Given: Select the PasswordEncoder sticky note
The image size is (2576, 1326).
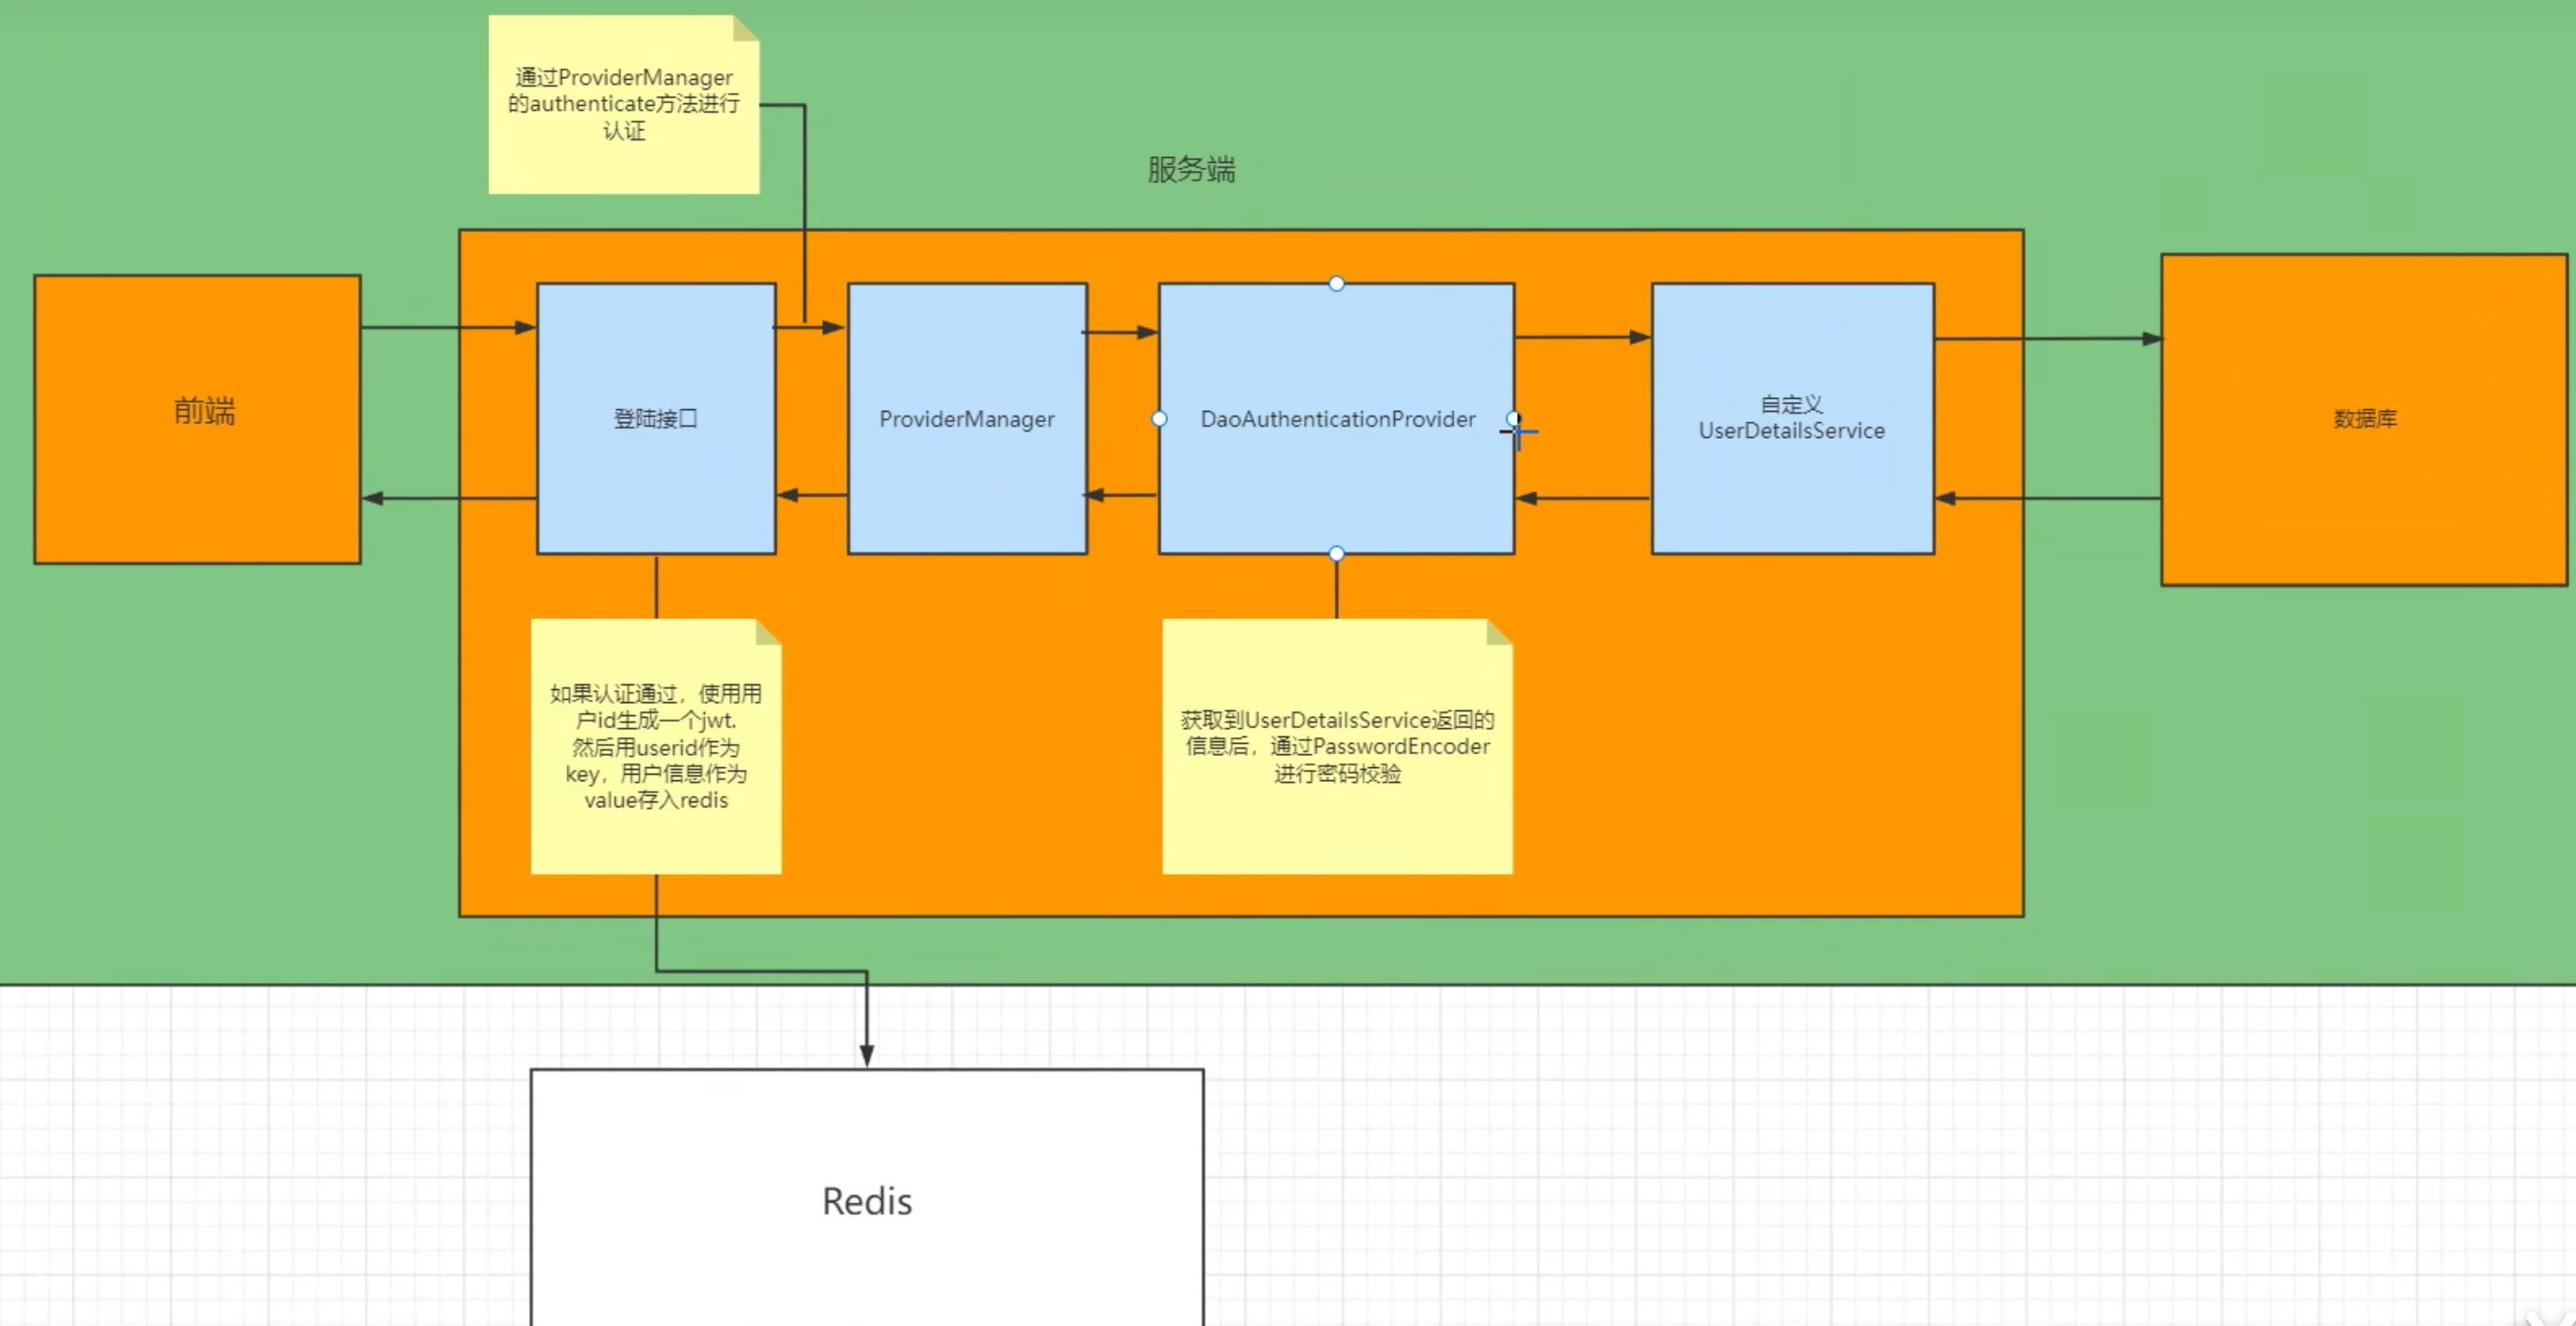Looking at the screenshot, I should [x=1337, y=746].
